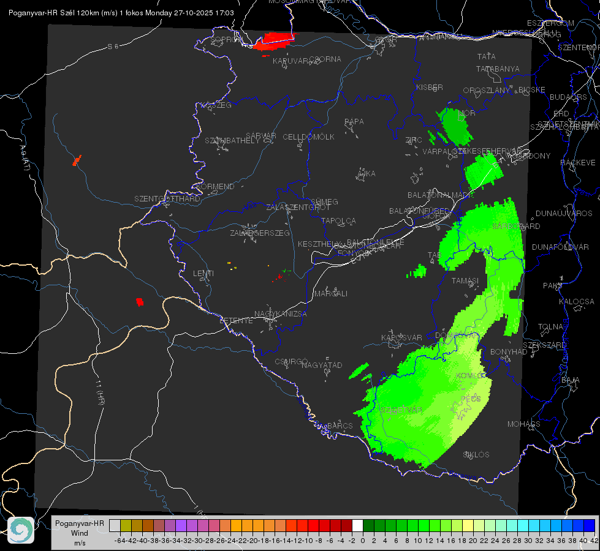Viewport: 600px width, 551px height.
Task: Click the 'SZIGETVÁR' city label
Action: pyautogui.click(x=401, y=410)
